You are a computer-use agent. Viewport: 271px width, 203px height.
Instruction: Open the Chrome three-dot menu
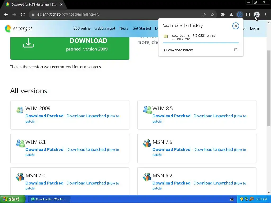click(265, 15)
